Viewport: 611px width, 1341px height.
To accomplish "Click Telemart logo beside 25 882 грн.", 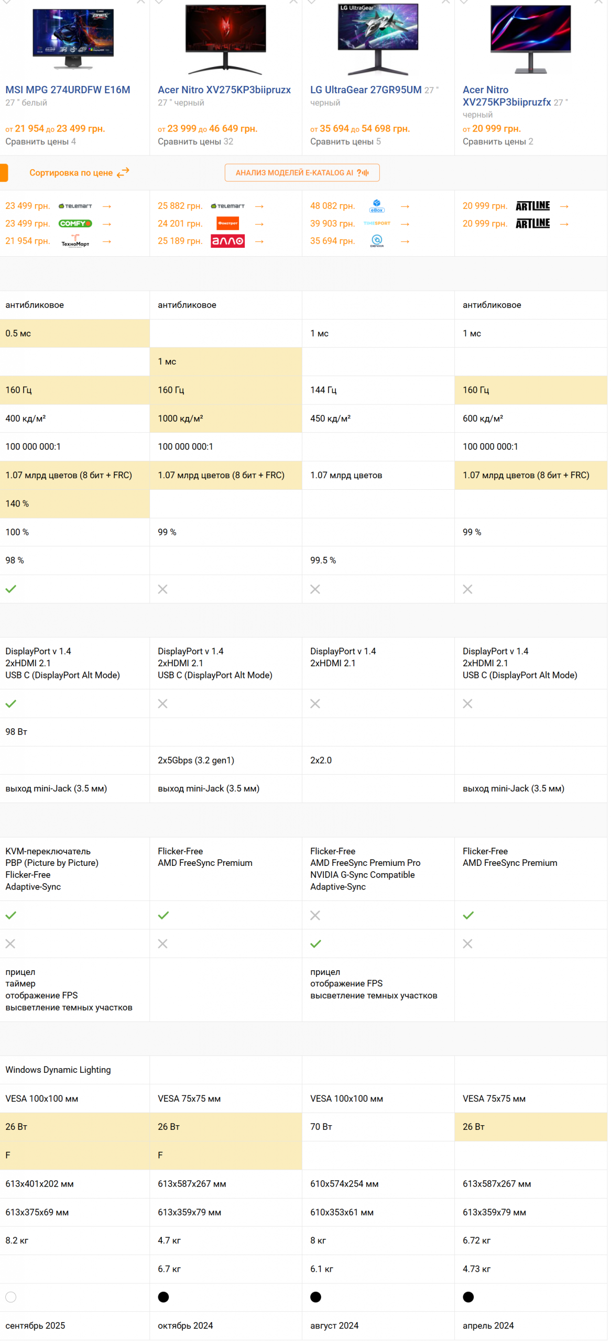I will point(228,206).
